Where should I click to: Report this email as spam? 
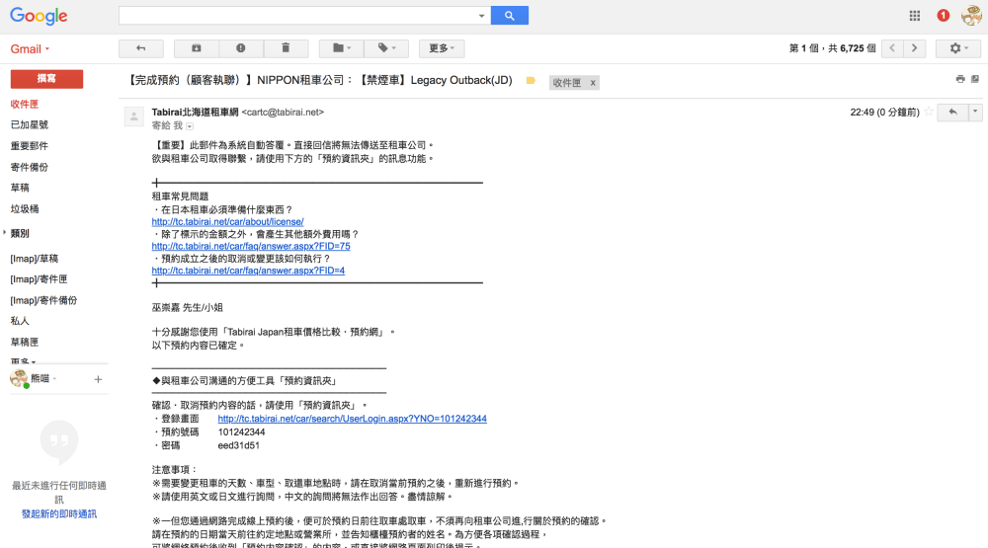(241, 48)
